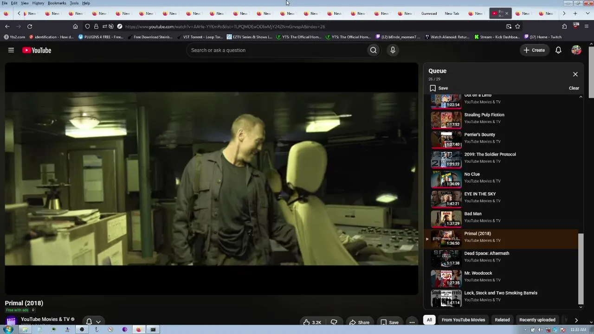Open the browser application menu

pyautogui.click(x=587, y=26)
